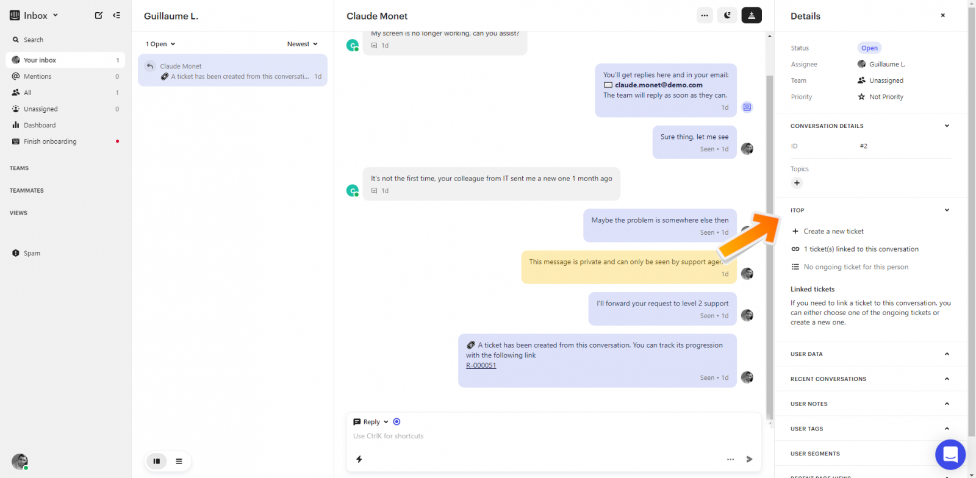
Task: Expand the User Data section
Action: click(x=870, y=354)
